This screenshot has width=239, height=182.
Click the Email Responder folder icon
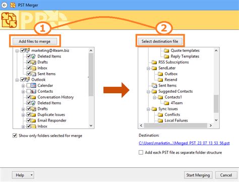point(33,120)
